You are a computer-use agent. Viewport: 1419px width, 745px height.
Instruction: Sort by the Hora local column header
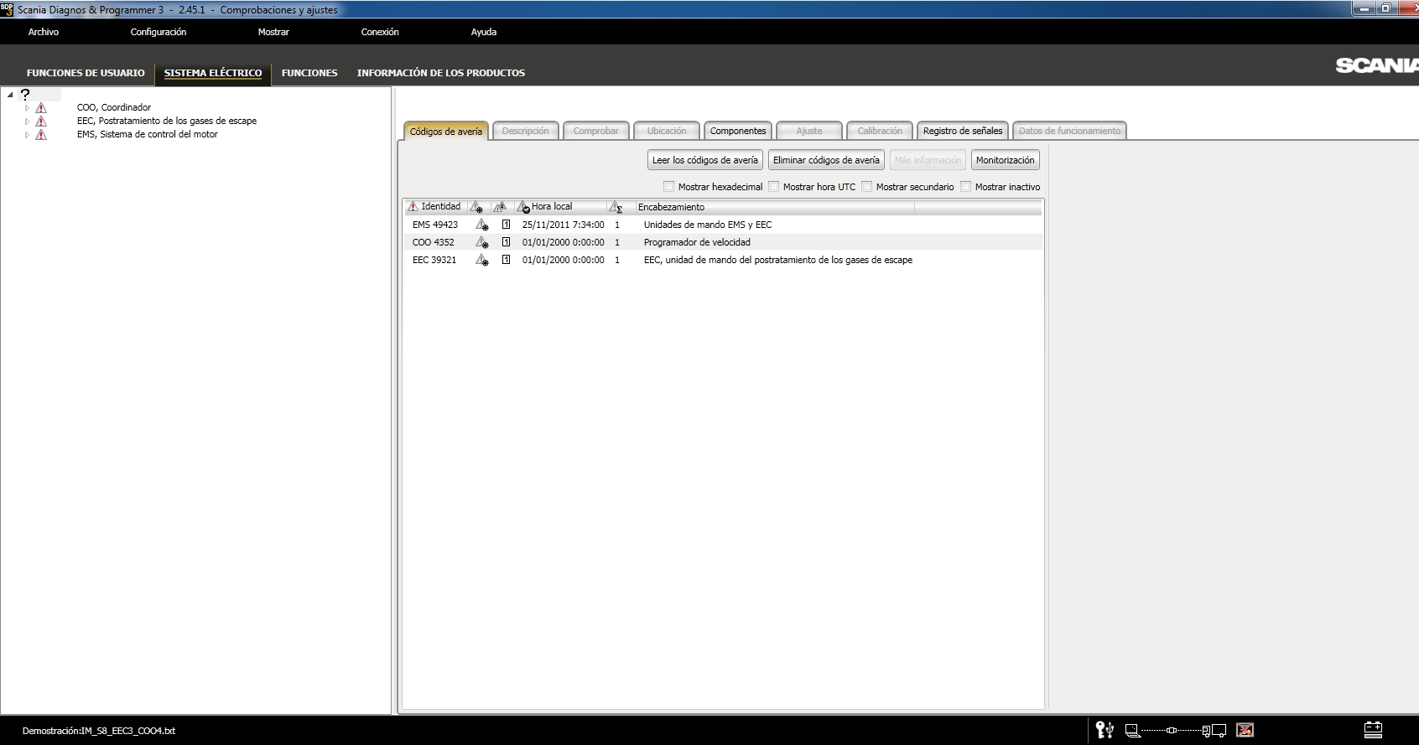coord(560,207)
